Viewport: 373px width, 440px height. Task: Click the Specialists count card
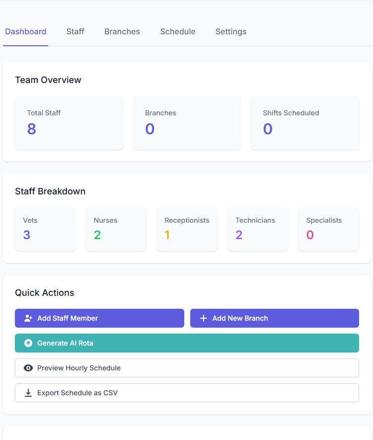point(328,229)
